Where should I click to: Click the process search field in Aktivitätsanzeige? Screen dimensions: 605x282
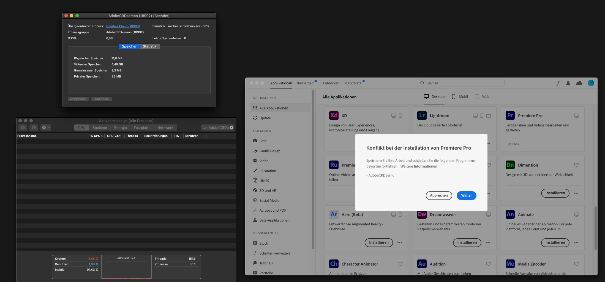(x=217, y=128)
